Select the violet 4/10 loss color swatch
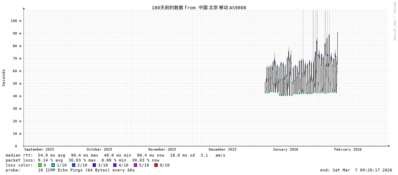The height and width of the screenshot is (175, 398). (x=115, y=165)
